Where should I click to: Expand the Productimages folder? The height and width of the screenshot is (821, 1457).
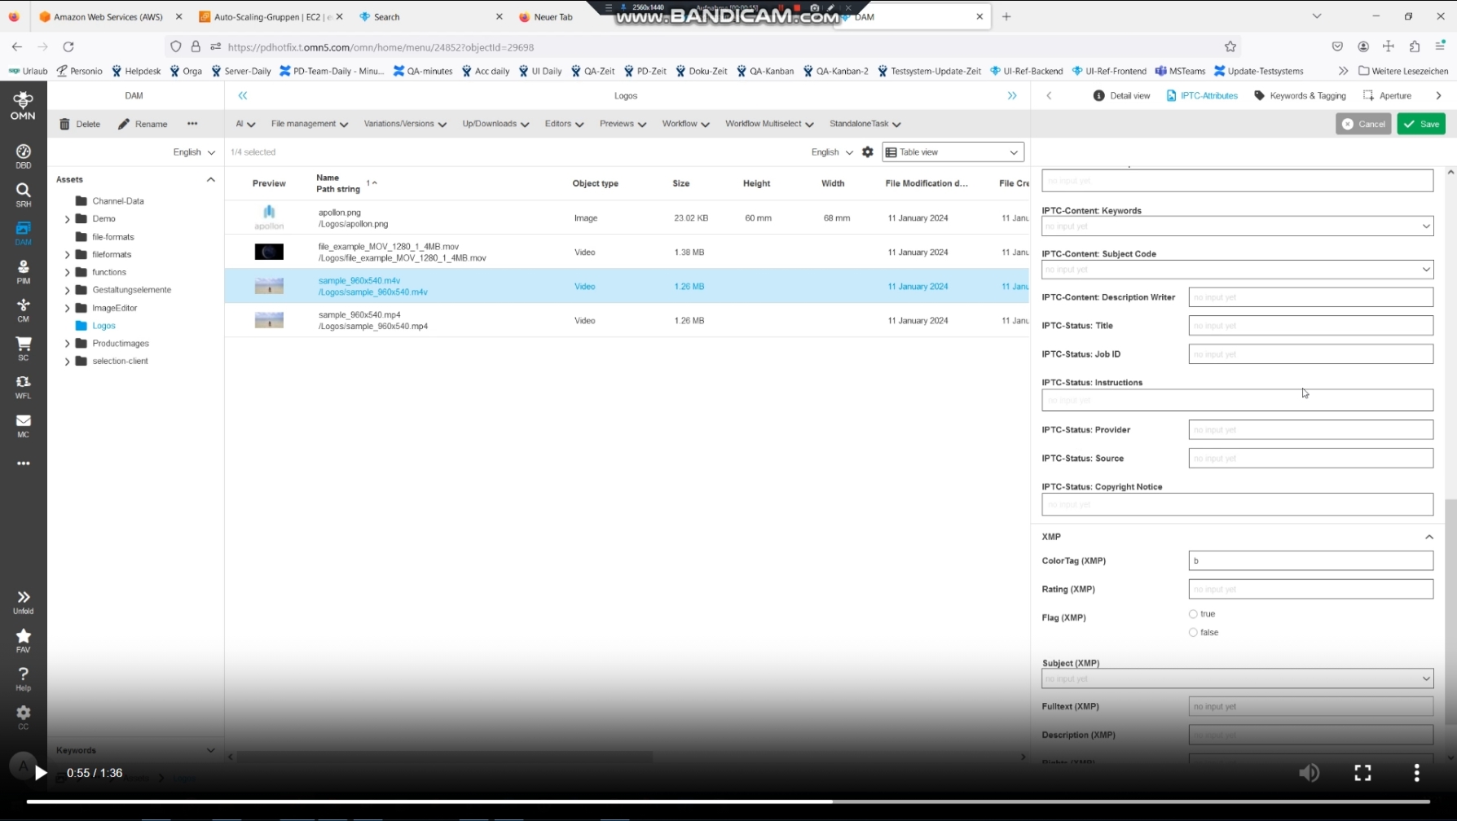coord(67,344)
